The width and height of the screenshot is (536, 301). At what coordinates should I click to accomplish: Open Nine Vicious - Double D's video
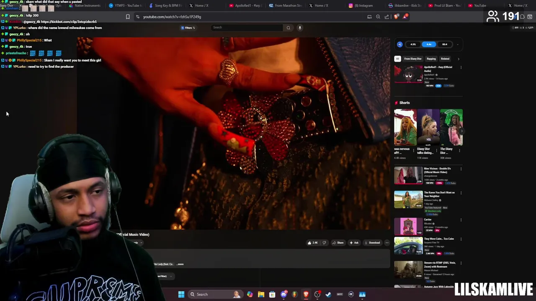[x=408, y=176]
